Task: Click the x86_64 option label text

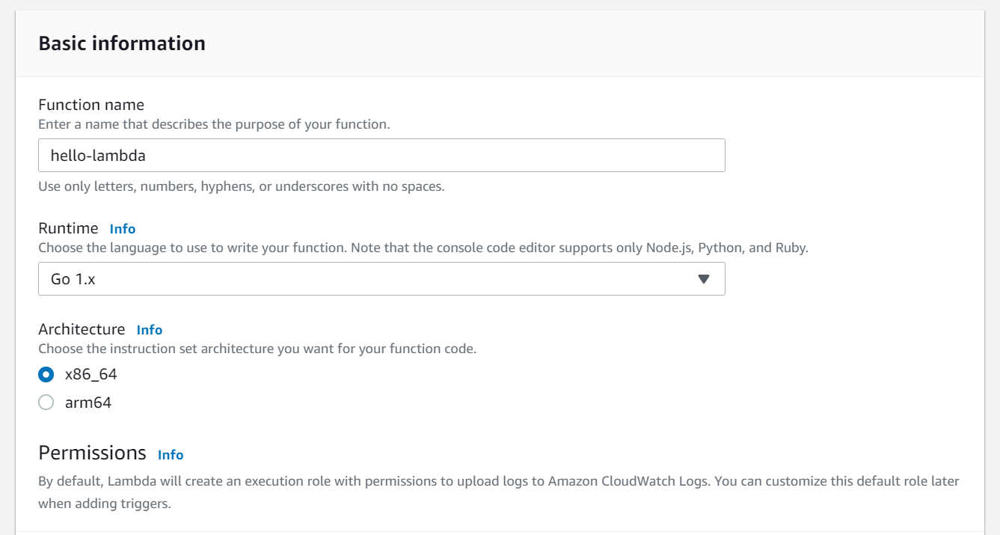Action: click(x=91, y=374)
